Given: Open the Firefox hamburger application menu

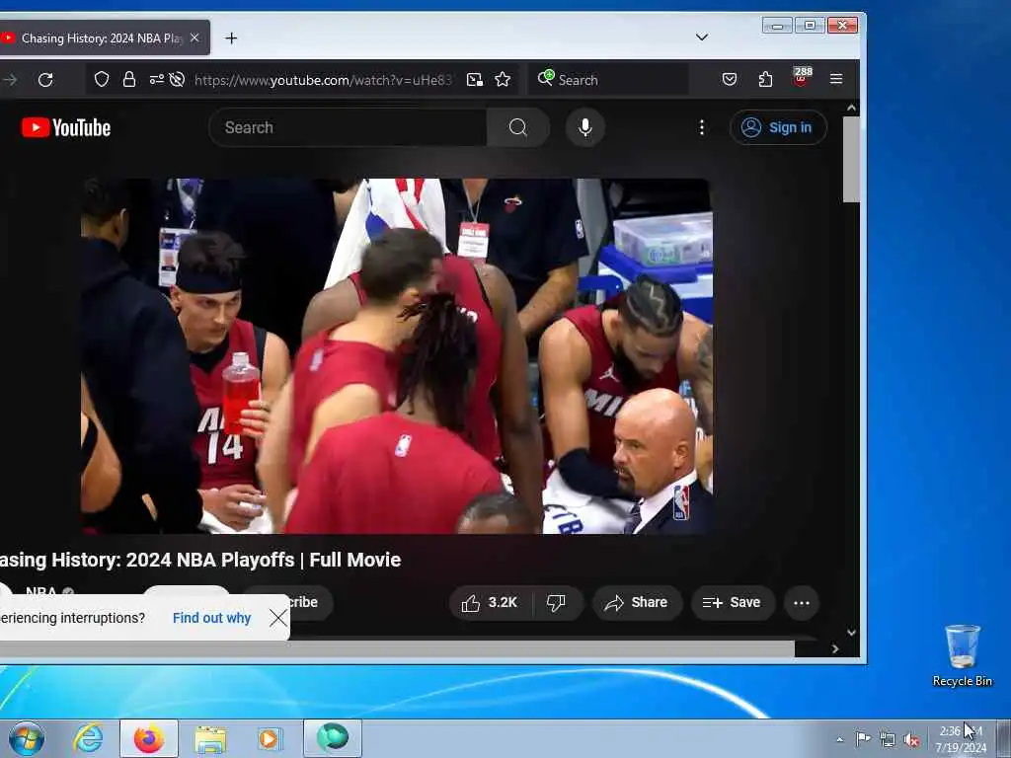Looking at the screenshot, I should point(836,79).
